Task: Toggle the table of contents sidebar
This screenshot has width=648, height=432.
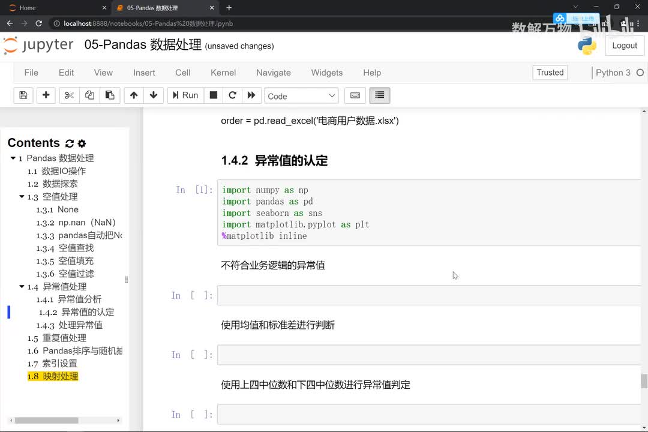Action: (x=379, y=95)
